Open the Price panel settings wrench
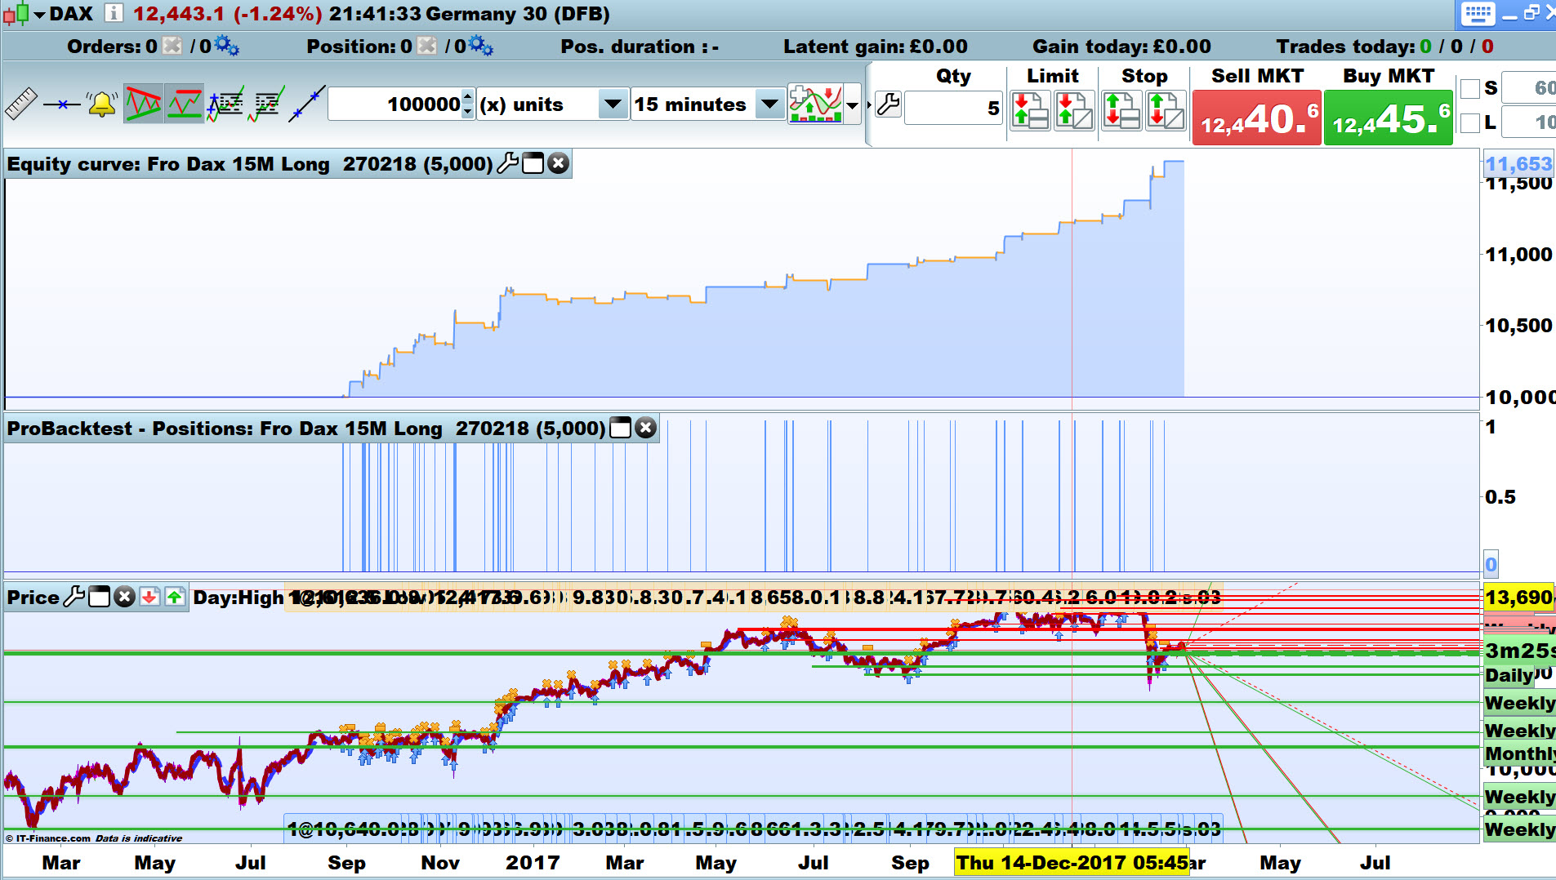This screenshot has height=880, width=1556. click(x=74, y=597)
